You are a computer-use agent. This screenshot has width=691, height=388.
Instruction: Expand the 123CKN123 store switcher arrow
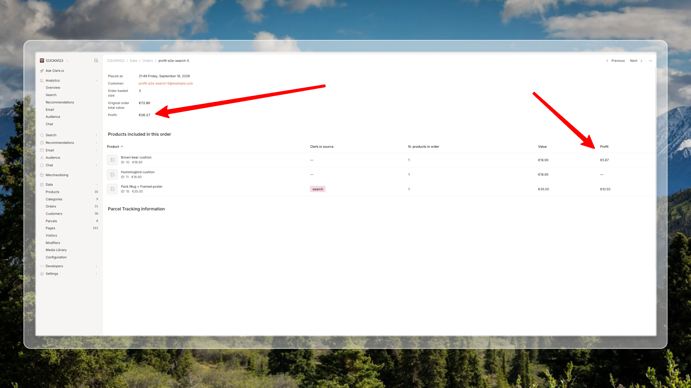67,61
